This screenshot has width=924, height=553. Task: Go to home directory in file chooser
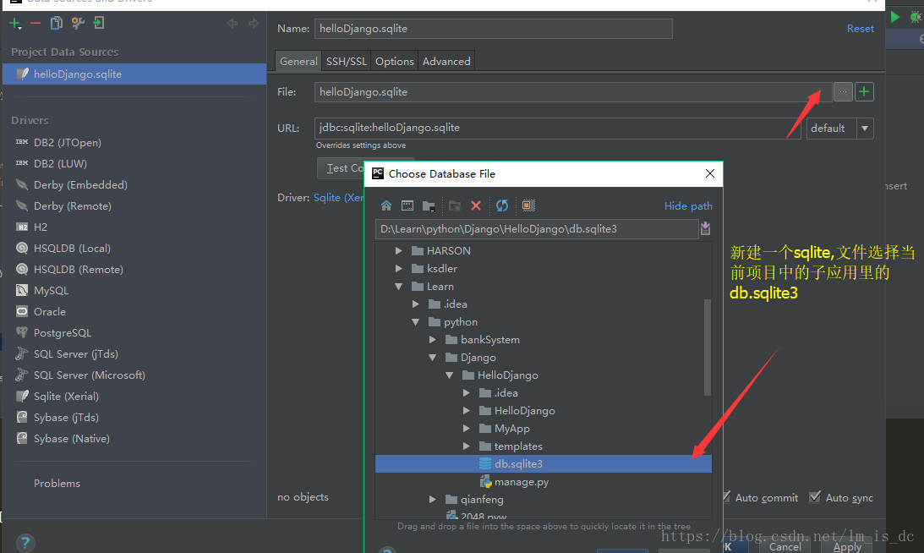point(386,205)
